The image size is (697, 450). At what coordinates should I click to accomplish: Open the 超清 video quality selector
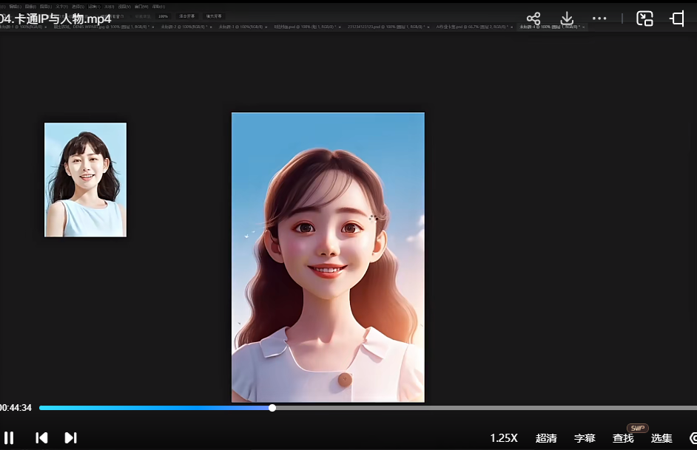pyautogui.click(x=546, y=438)
